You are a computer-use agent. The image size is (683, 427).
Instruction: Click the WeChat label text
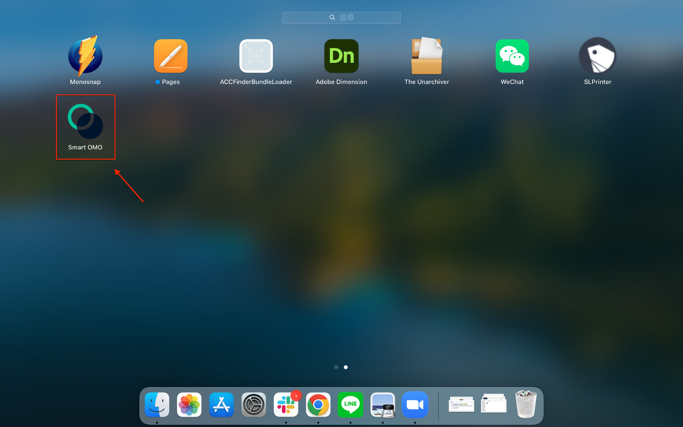[512, 82]
